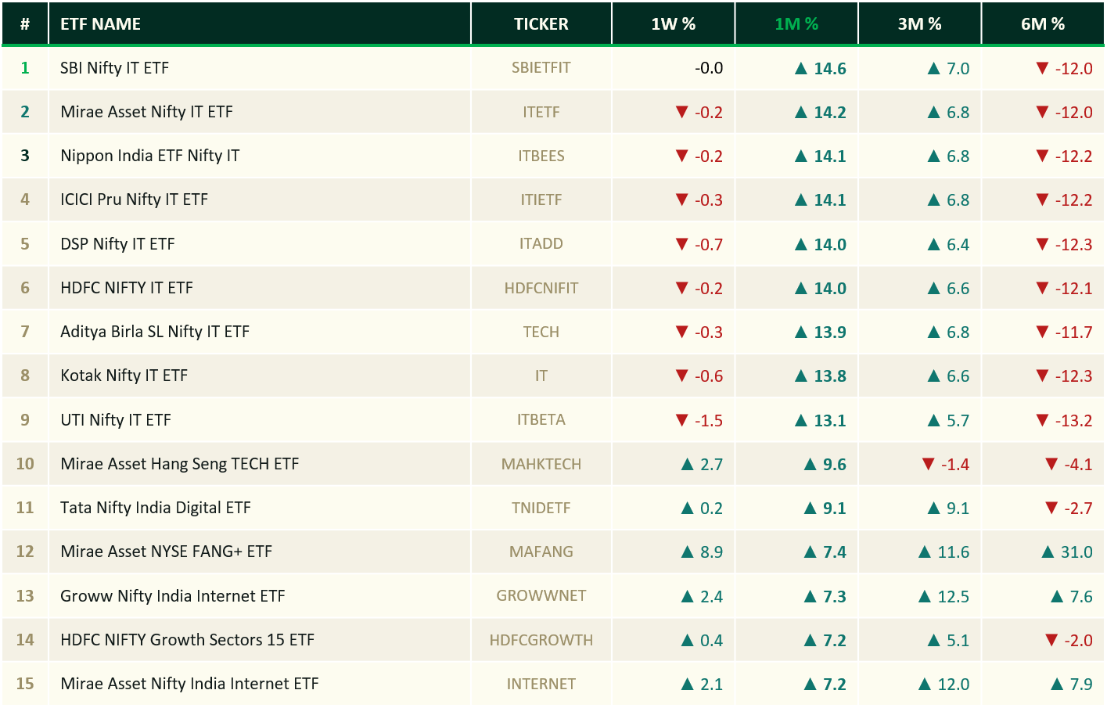Click the GROWWNET ticker

541,596
